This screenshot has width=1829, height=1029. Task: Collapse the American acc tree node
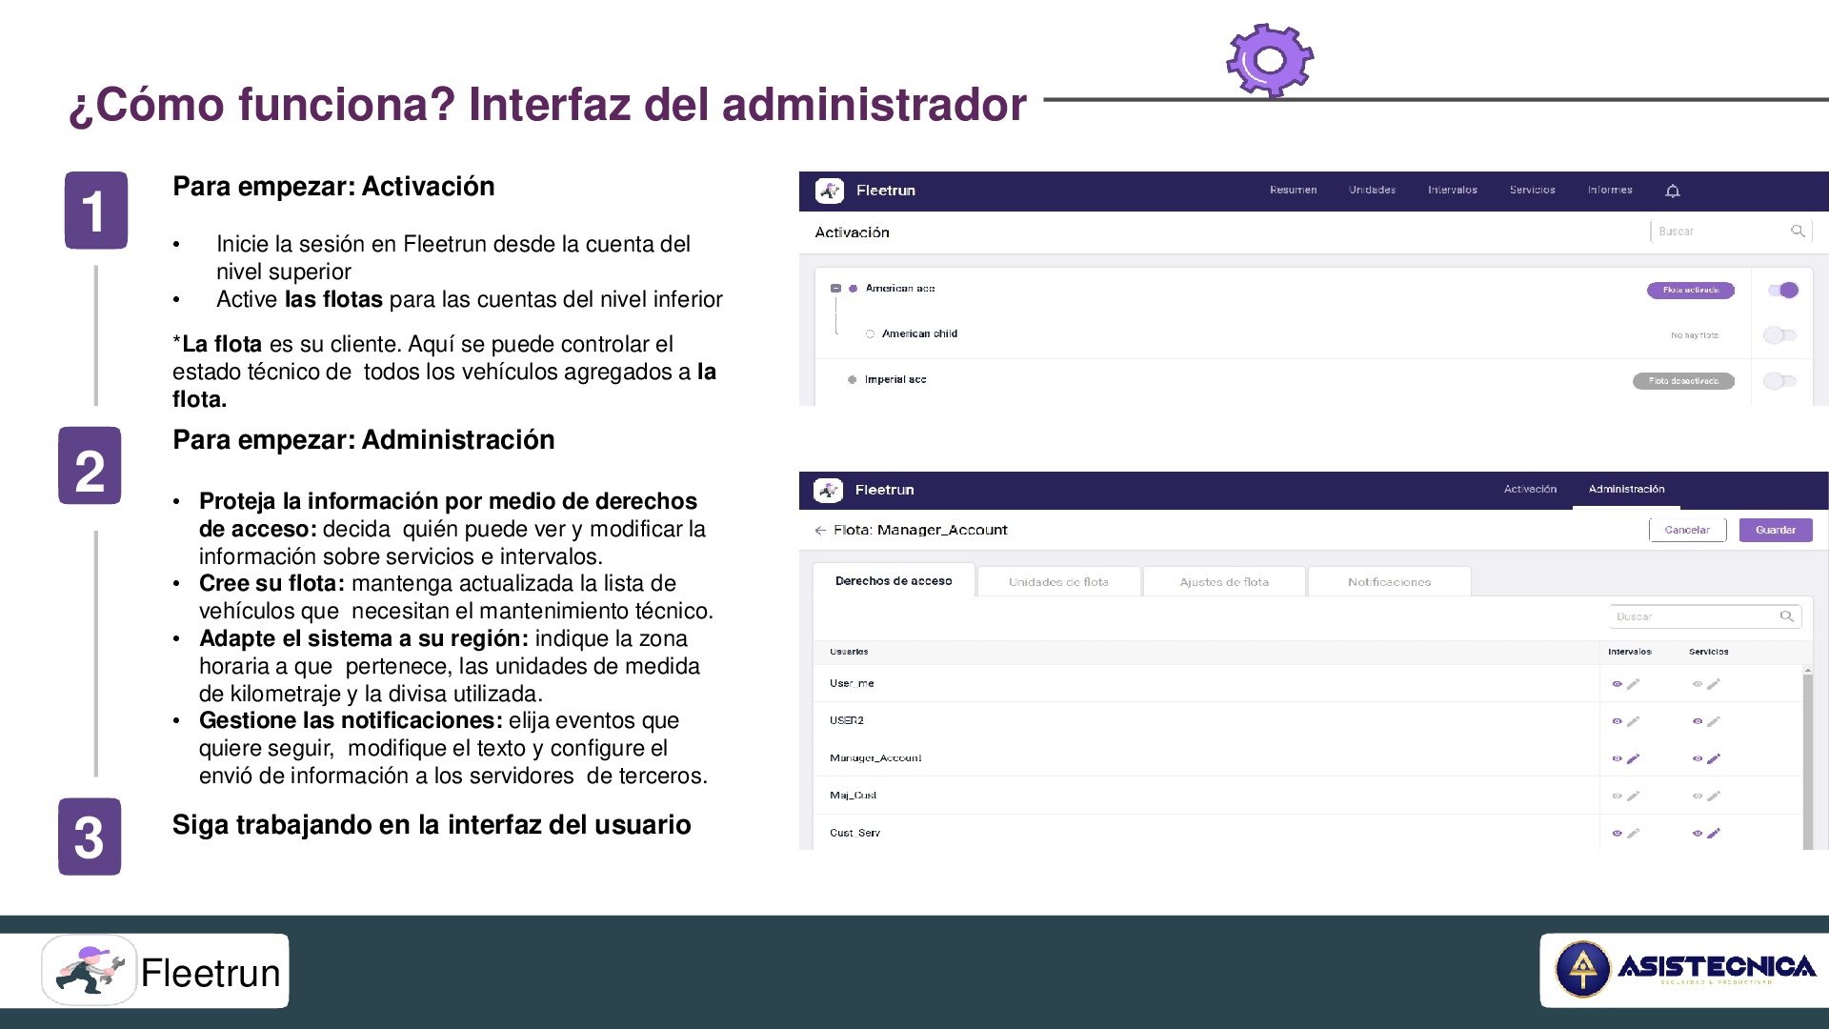coord(835,289)
